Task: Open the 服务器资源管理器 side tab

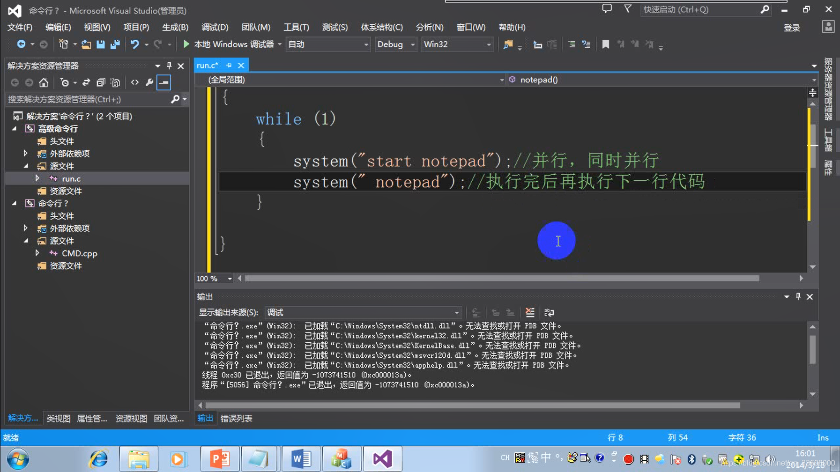Action: coord(828,89)
